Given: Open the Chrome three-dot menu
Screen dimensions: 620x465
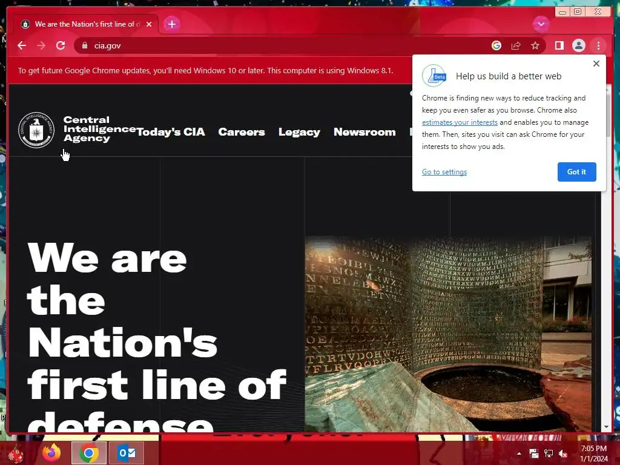Looking at the screenshot, I should pyautogui.click(x=598, y=45).
